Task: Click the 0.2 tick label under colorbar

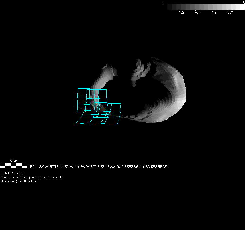Action: pos(181,13)
